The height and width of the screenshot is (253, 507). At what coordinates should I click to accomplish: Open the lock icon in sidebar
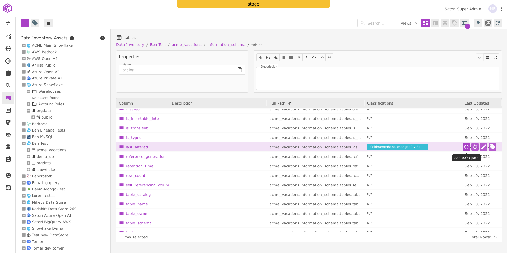coord(8,24)
